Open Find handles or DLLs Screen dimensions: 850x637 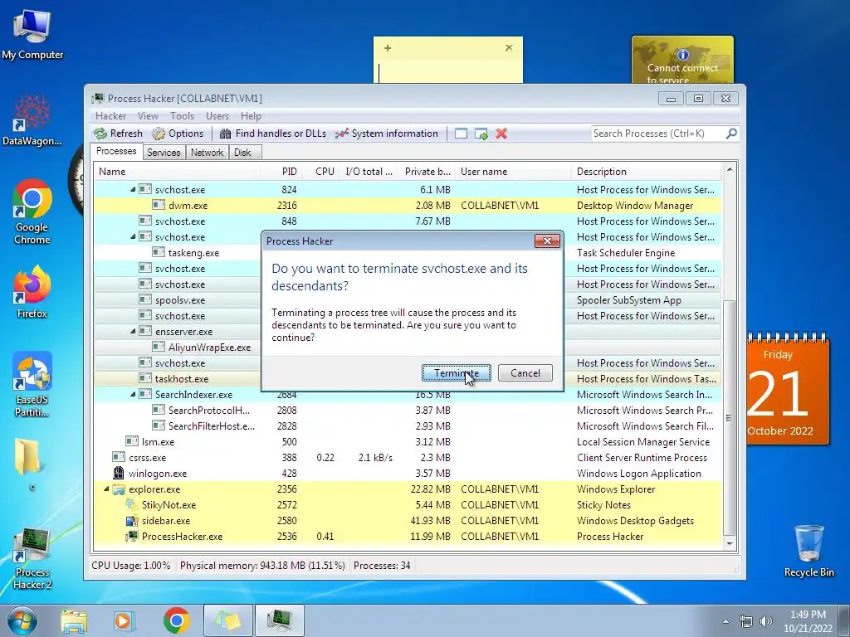[272, 134]
